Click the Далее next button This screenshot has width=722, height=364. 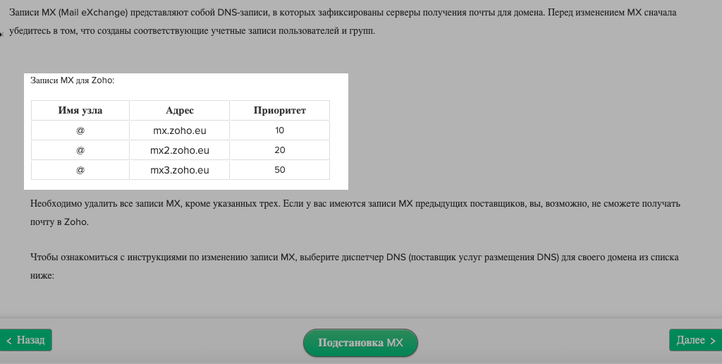695,340
